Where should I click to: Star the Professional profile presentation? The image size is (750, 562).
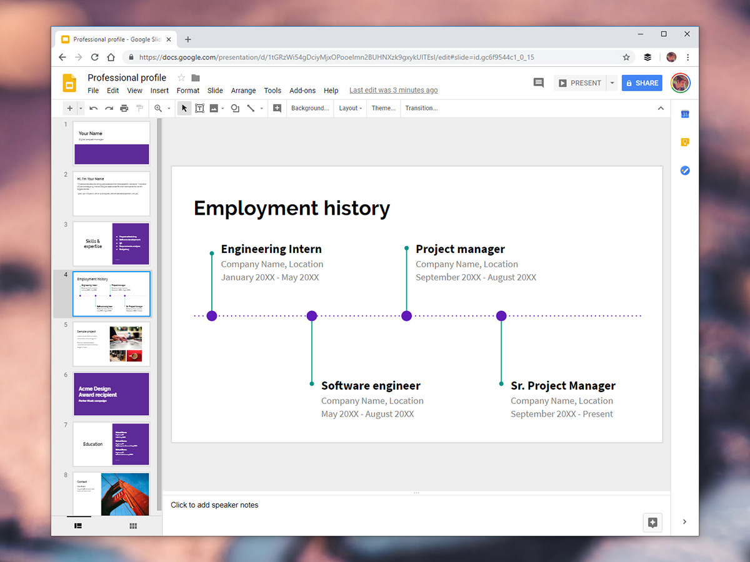coord(181,77)
